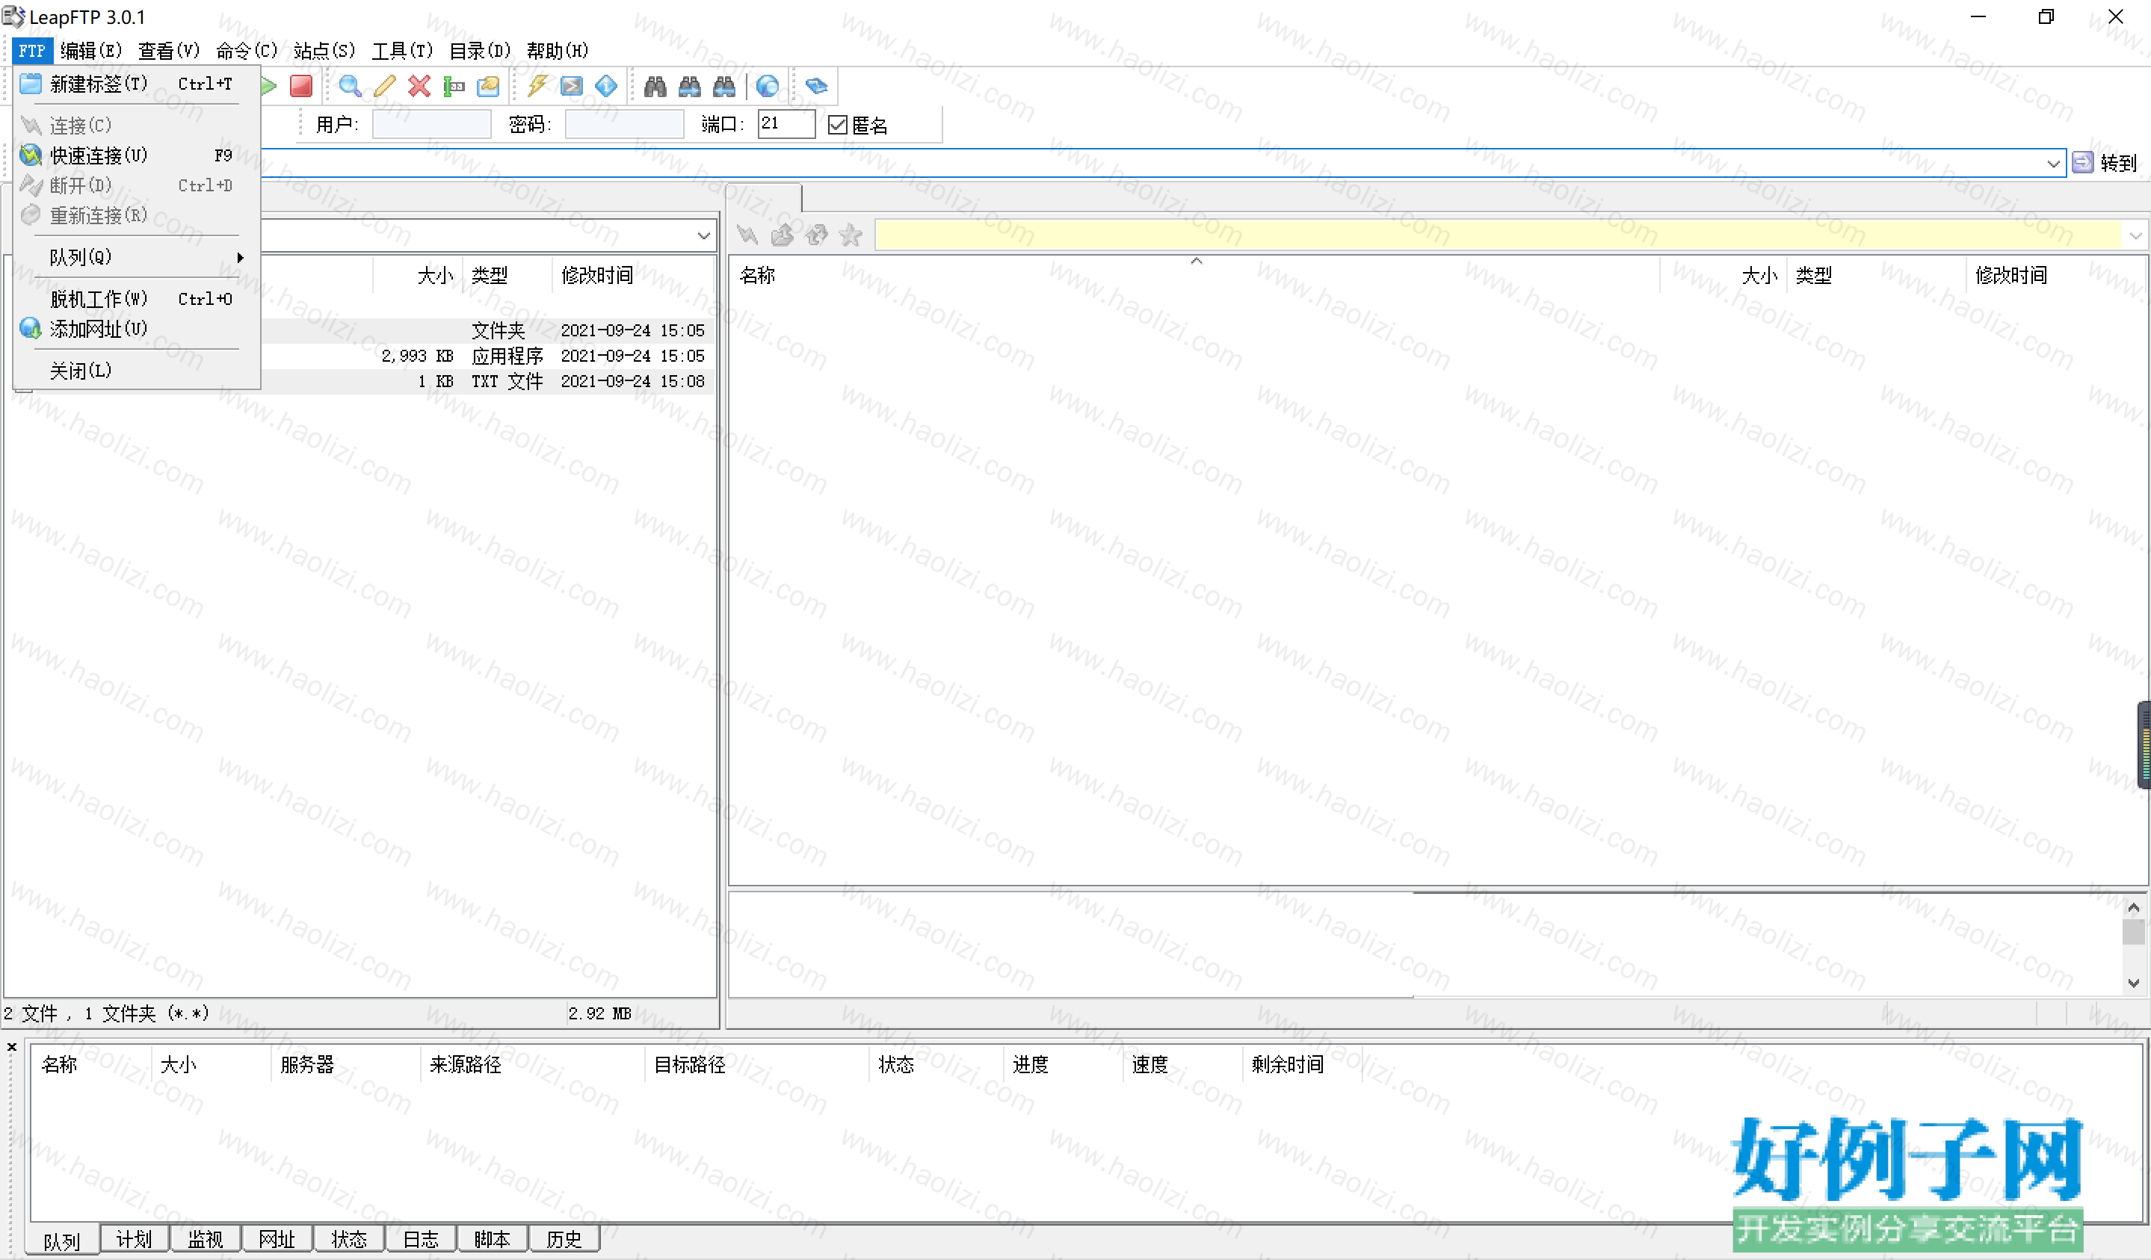Click the red stop button icon

[x=300, y=85]
